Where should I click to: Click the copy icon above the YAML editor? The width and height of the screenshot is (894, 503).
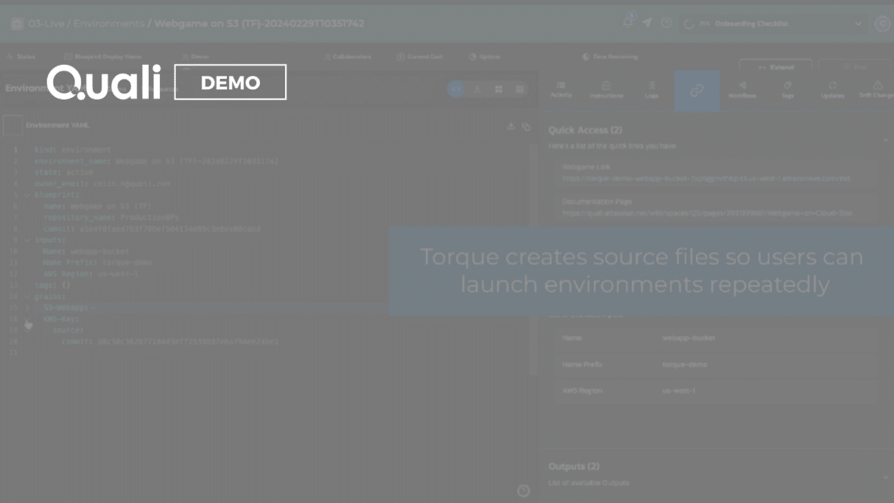pos(527,126)
